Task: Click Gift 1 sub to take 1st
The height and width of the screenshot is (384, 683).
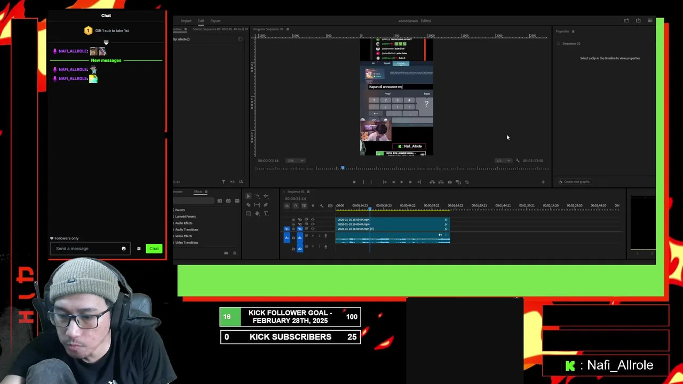Action: coord(106,30)
